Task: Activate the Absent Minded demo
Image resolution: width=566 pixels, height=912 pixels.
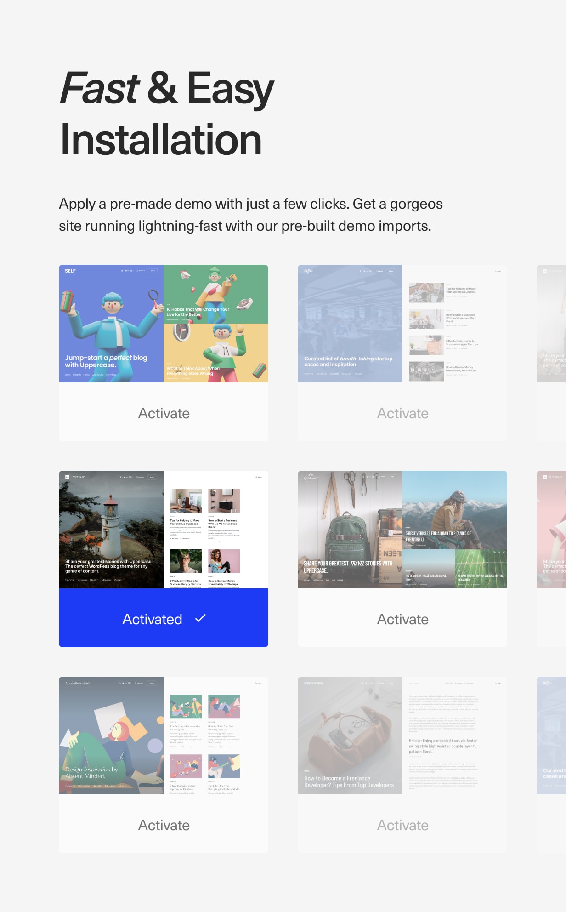Action: click(164, 825)
